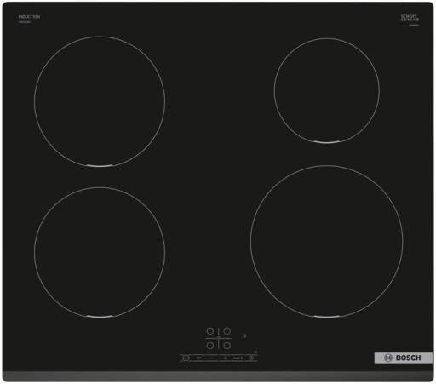Click the front bevelled edge strip

[x=218, y=376]
